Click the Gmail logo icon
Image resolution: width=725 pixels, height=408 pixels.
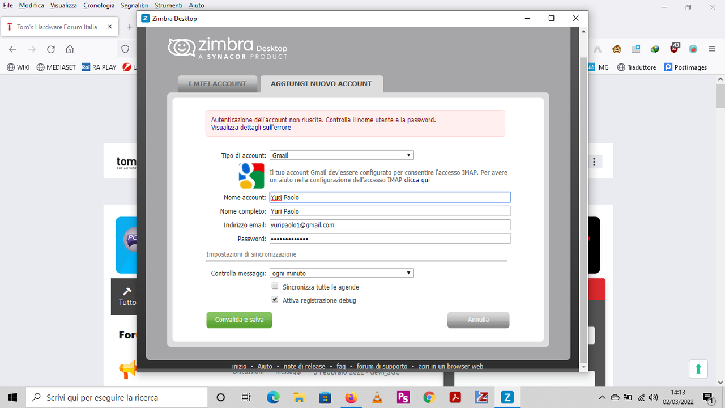(251, 176)
